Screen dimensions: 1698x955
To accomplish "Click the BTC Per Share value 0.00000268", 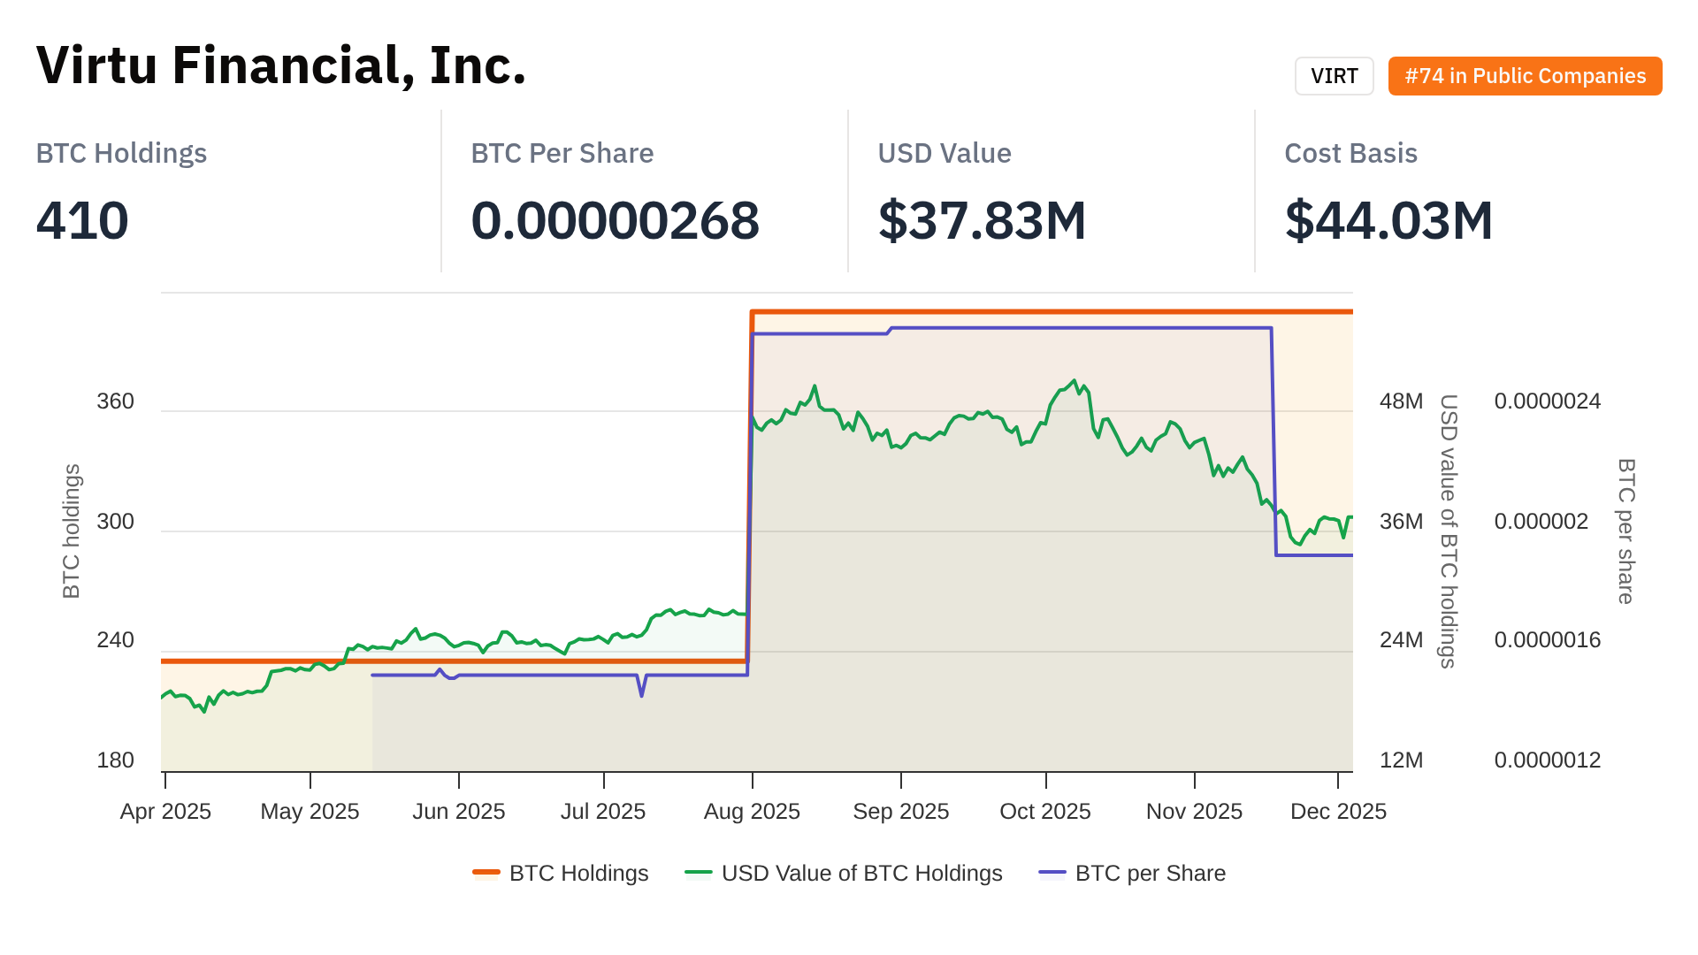I will 615,220.
